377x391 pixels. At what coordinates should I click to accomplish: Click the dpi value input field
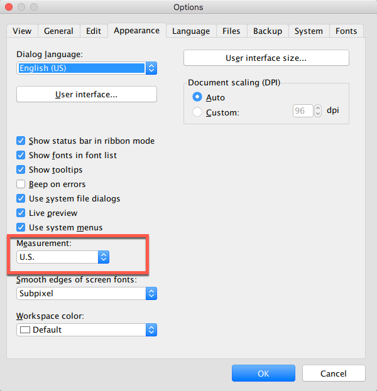click(303, 111)
